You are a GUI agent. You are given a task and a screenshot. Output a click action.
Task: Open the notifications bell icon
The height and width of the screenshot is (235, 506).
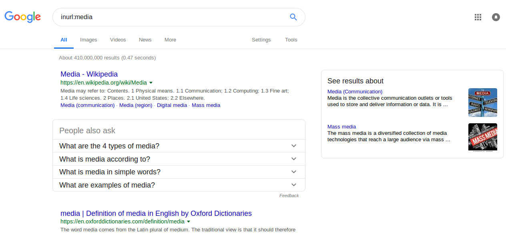point(496,17)
